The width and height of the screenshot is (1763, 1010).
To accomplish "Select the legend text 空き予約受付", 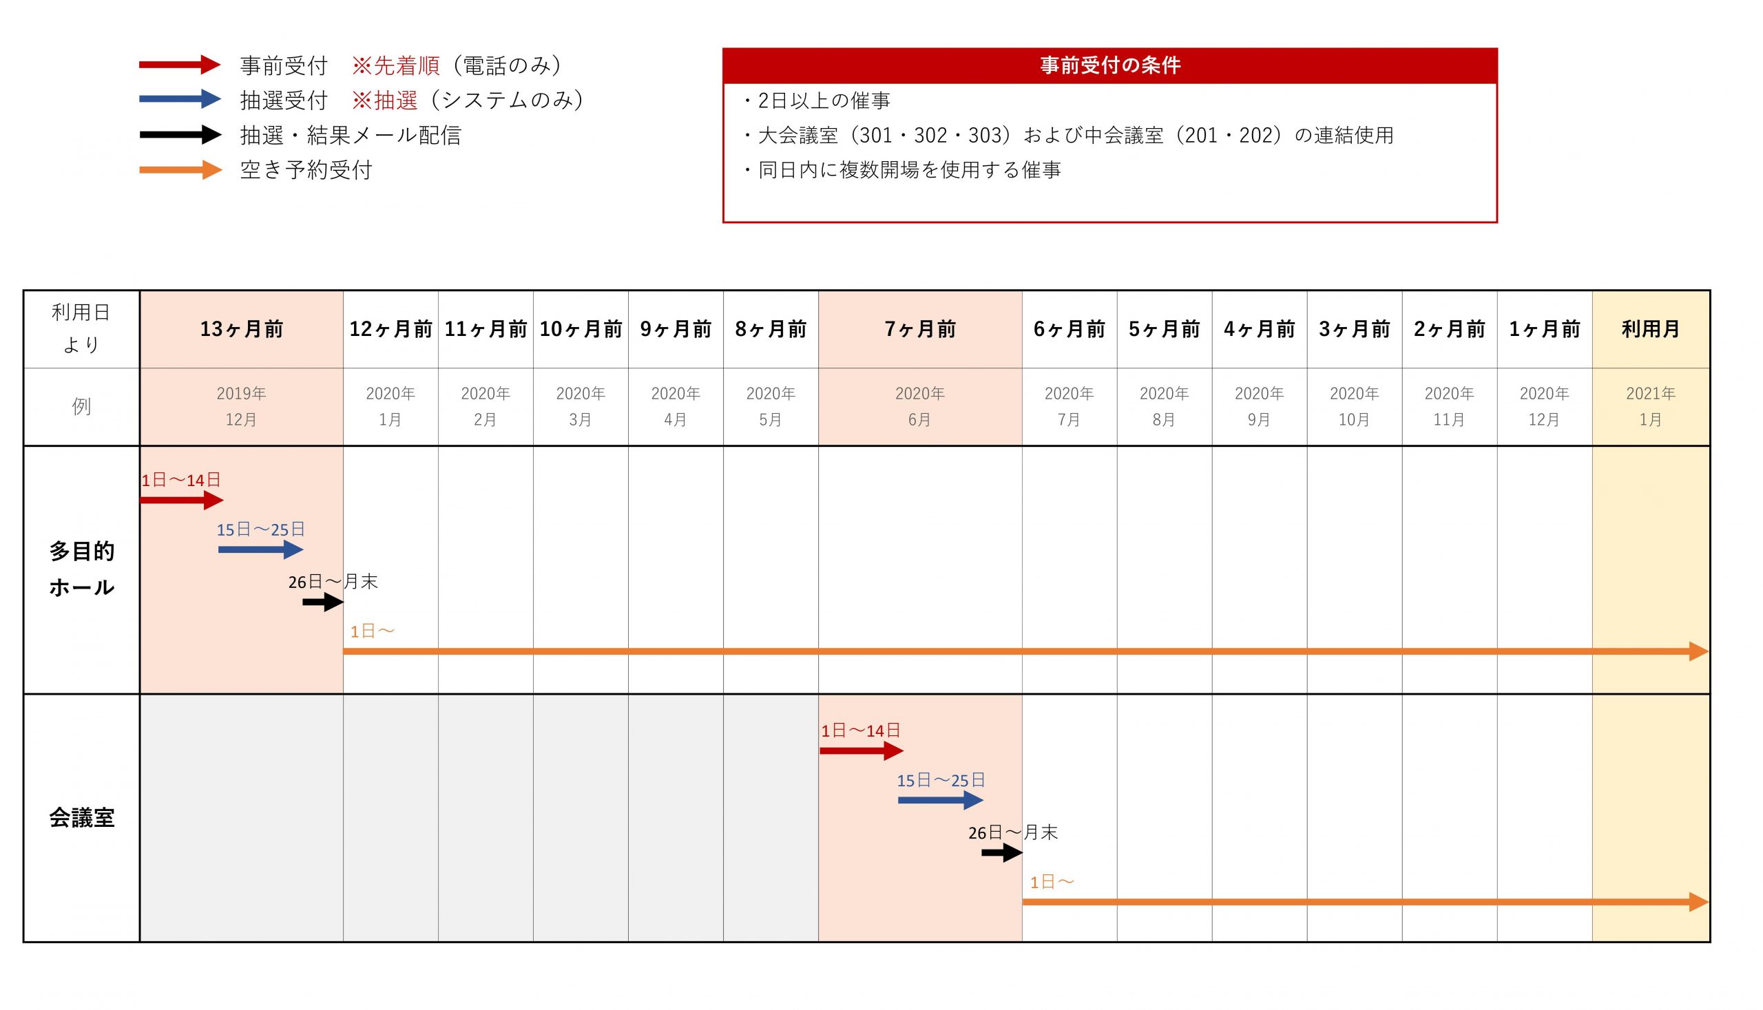I will (306, 170).
